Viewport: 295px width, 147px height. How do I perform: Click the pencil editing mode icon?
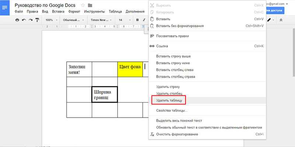point(269,20)
